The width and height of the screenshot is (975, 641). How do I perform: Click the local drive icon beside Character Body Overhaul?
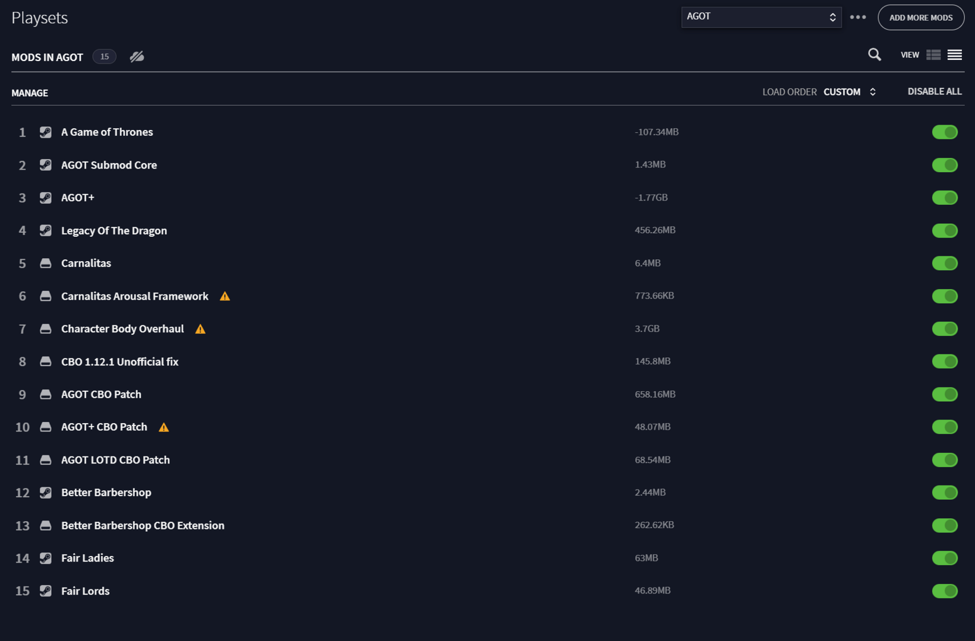[x=46, y=329]
